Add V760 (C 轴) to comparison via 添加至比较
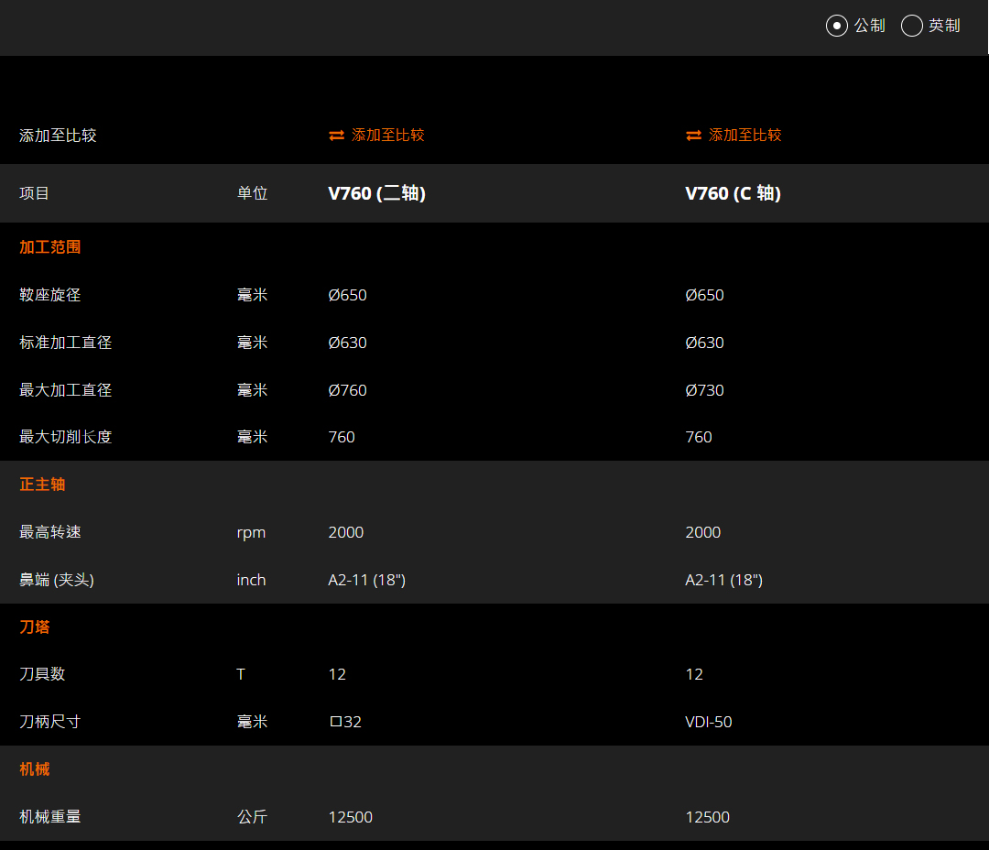Image resolution: width=989 pixels, height=850 pixels. [x=744, y=136]
